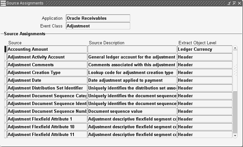This screenshot has height=147, width=243.
Task: Click description 'Comments associated with this adjustment'
Action: [132, 65]
